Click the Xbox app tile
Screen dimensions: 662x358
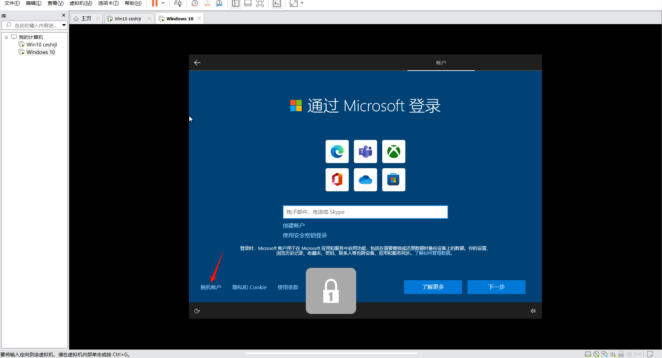393,151
